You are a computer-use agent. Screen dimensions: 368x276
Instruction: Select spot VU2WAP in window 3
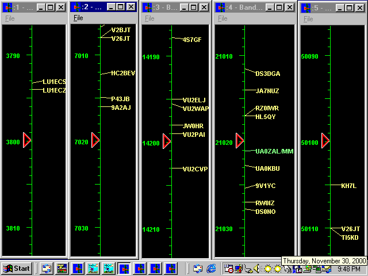coord(195,109)
